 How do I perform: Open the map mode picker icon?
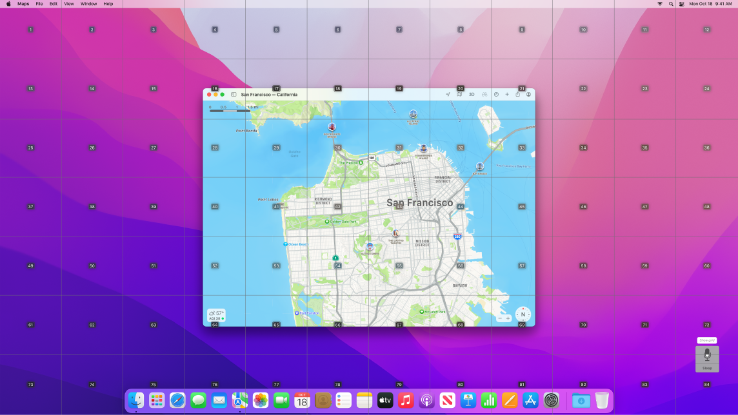459,94
